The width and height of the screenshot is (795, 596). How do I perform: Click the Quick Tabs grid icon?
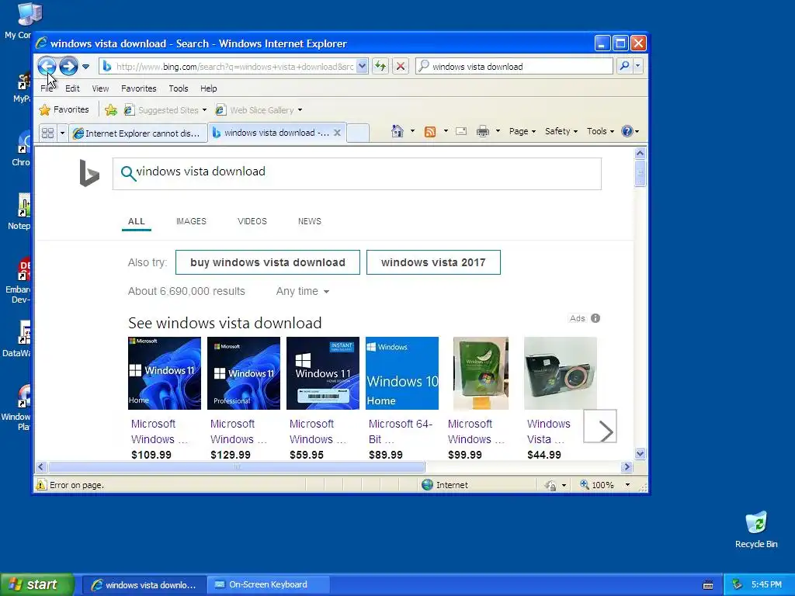click(x=47, y=133)
